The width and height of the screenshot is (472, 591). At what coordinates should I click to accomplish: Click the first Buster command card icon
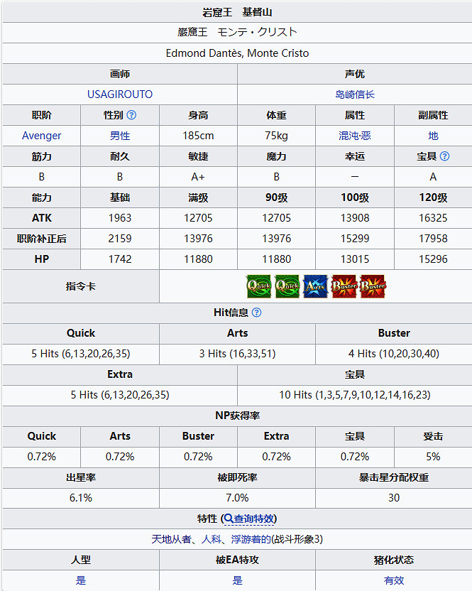(x=344, y=286)
